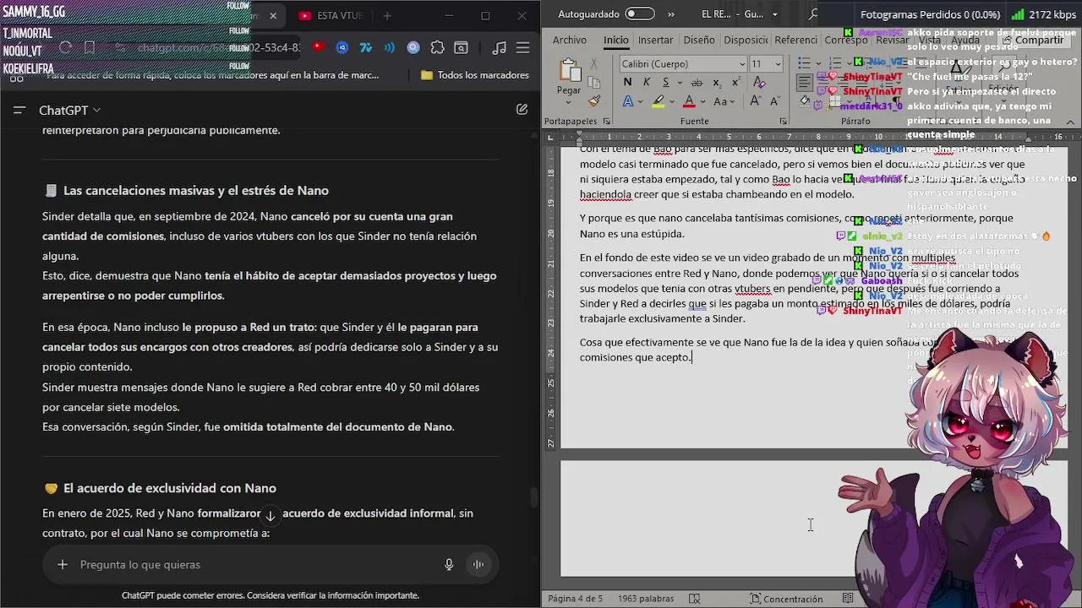Click the music note icon in browser toolbar
The height and width of the screenshot is (608, 1082).
pos(500,48)
